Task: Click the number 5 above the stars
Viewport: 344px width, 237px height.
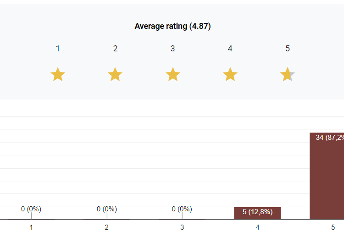Action: 288,49
